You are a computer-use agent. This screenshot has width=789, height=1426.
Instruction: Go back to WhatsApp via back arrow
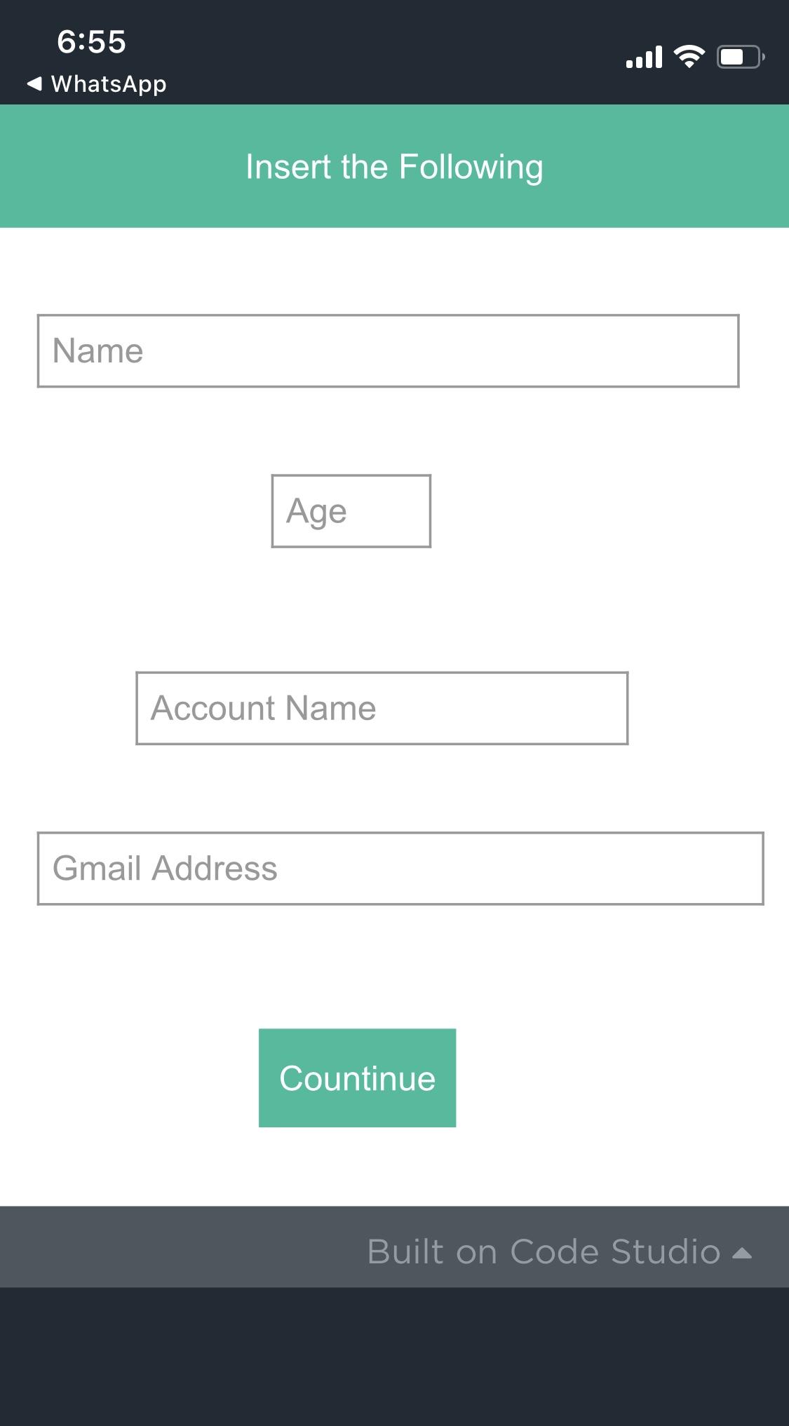[34, 84]
